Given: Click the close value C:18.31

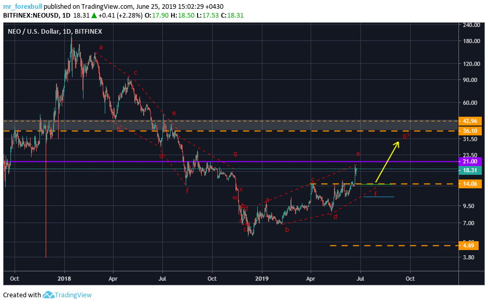Looking at the screenshot, I should click(x=232, y=15).
